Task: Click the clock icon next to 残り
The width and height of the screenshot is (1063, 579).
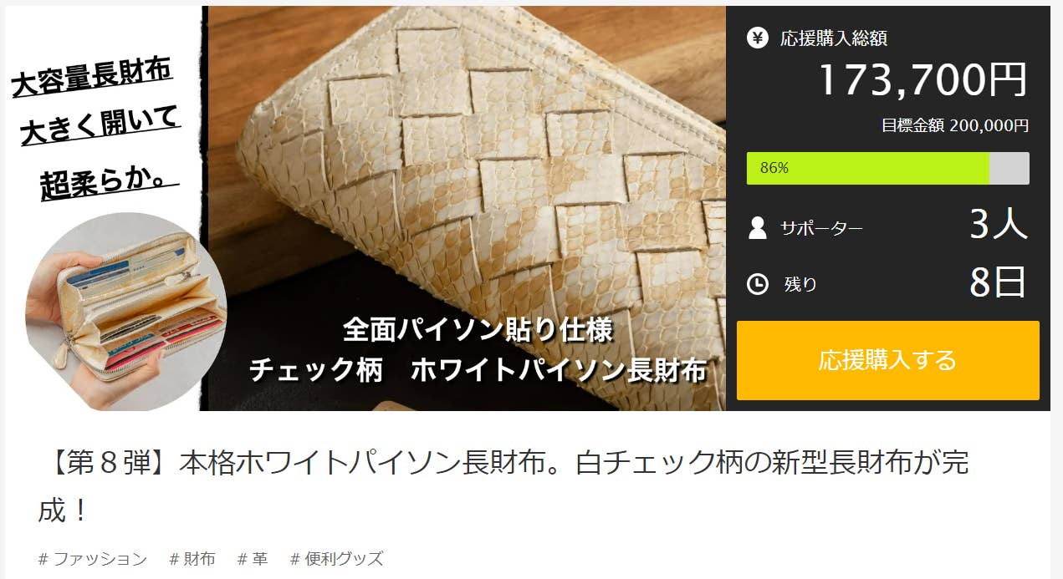Action: point(758,284)
